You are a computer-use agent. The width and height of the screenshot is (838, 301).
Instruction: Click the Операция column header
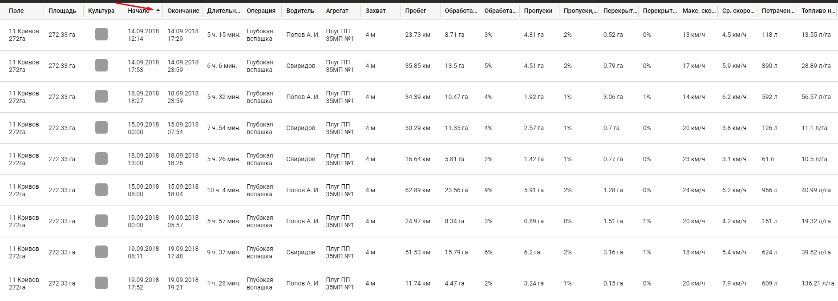click(x=261, y=11)
